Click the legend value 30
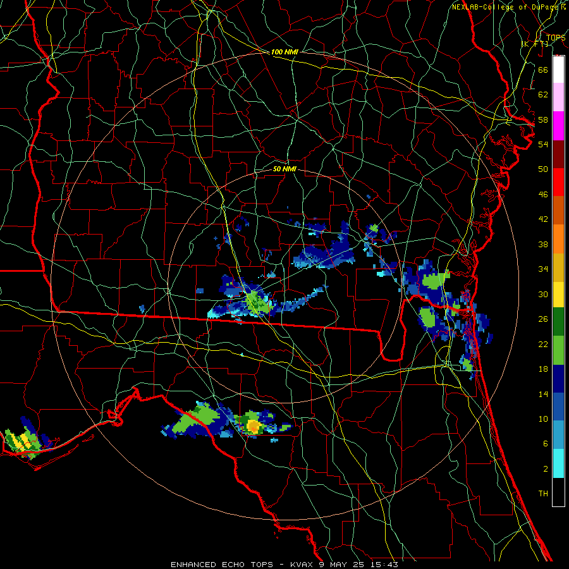Image resolution: width=569 pixels, height=569 pixels. click(x=543, y=294)
